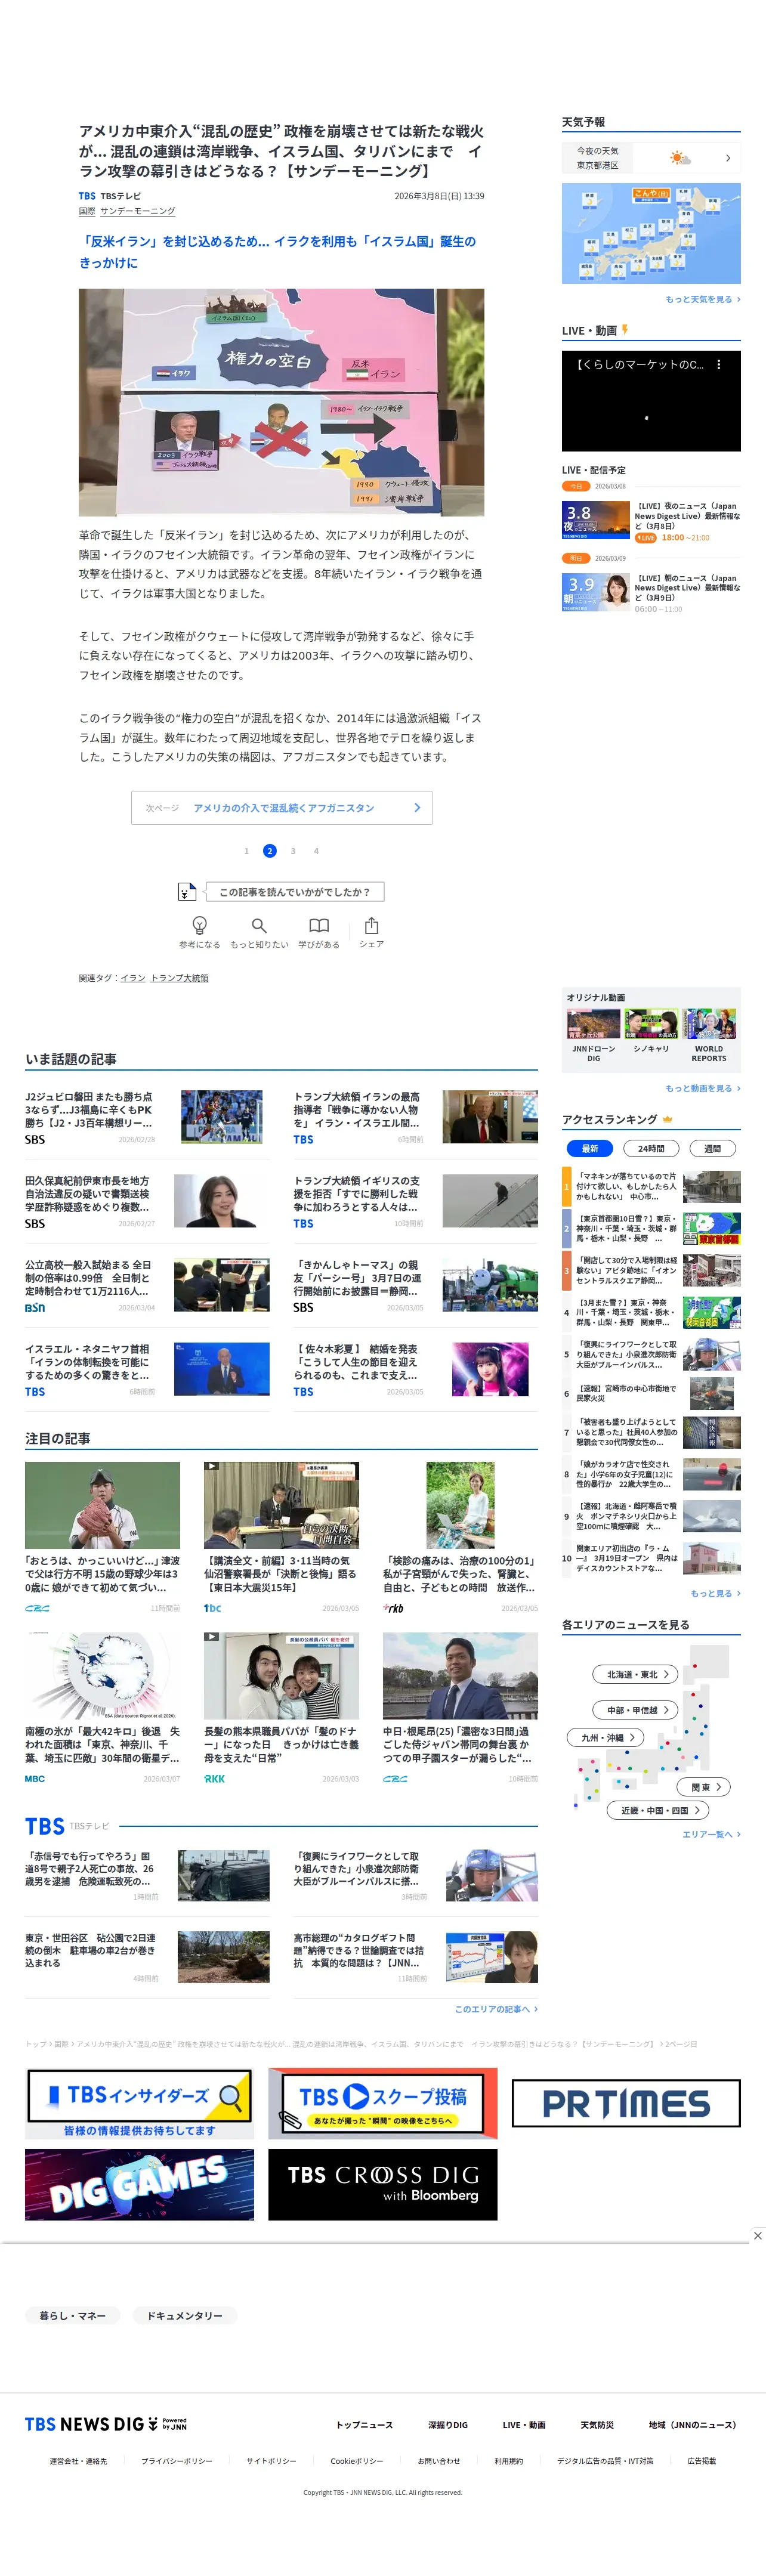Click the sun and cloud weather icon
Screen dimensions: 766x2576
[680, 158]
